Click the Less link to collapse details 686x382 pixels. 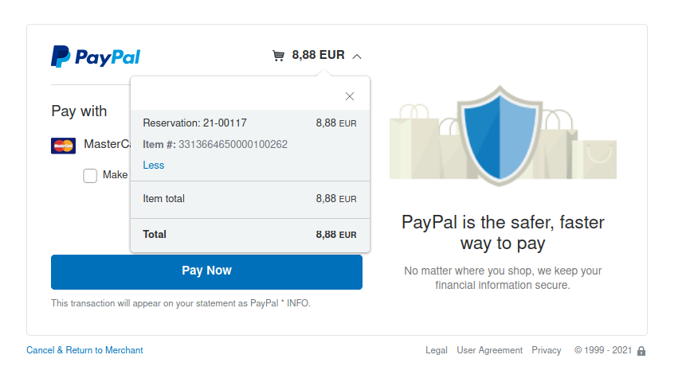pos(154,166)
